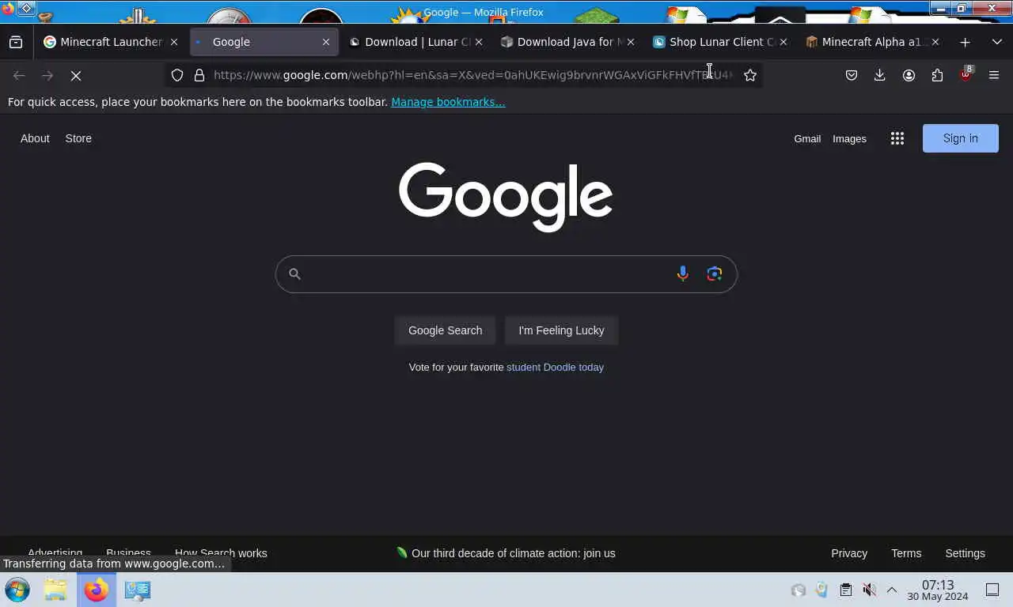Open the Downloads panel
1013x607 pixels.
[x=879, y=75]
